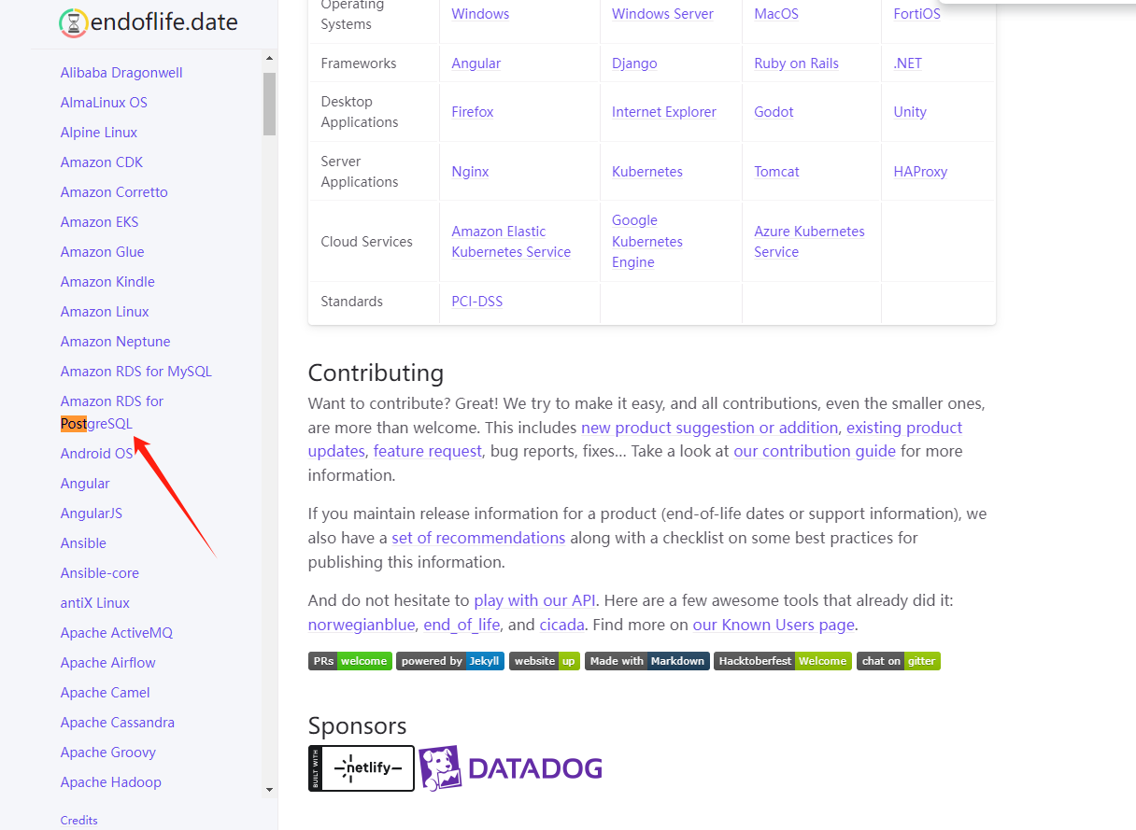Screen dimensions: 1136x830
Task: Open Kubernetes in Server Applications row
Action: 647,172
